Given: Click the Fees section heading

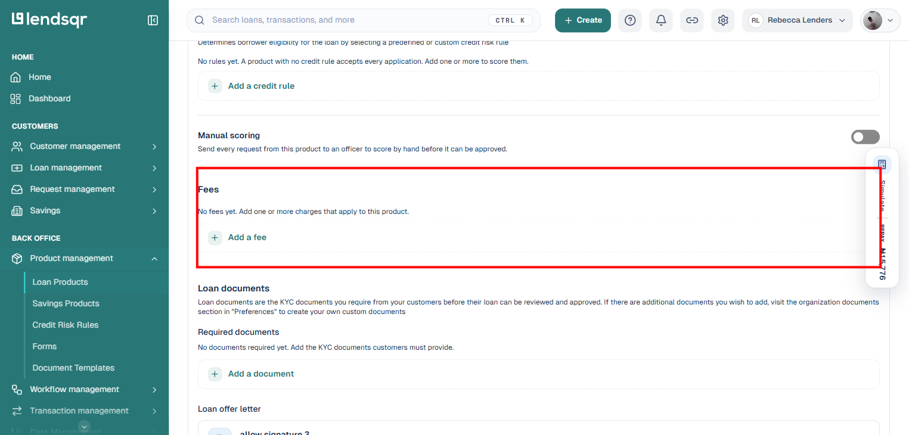Looking at the screenshot, I should pyautogui.click(x=209, y=189).
